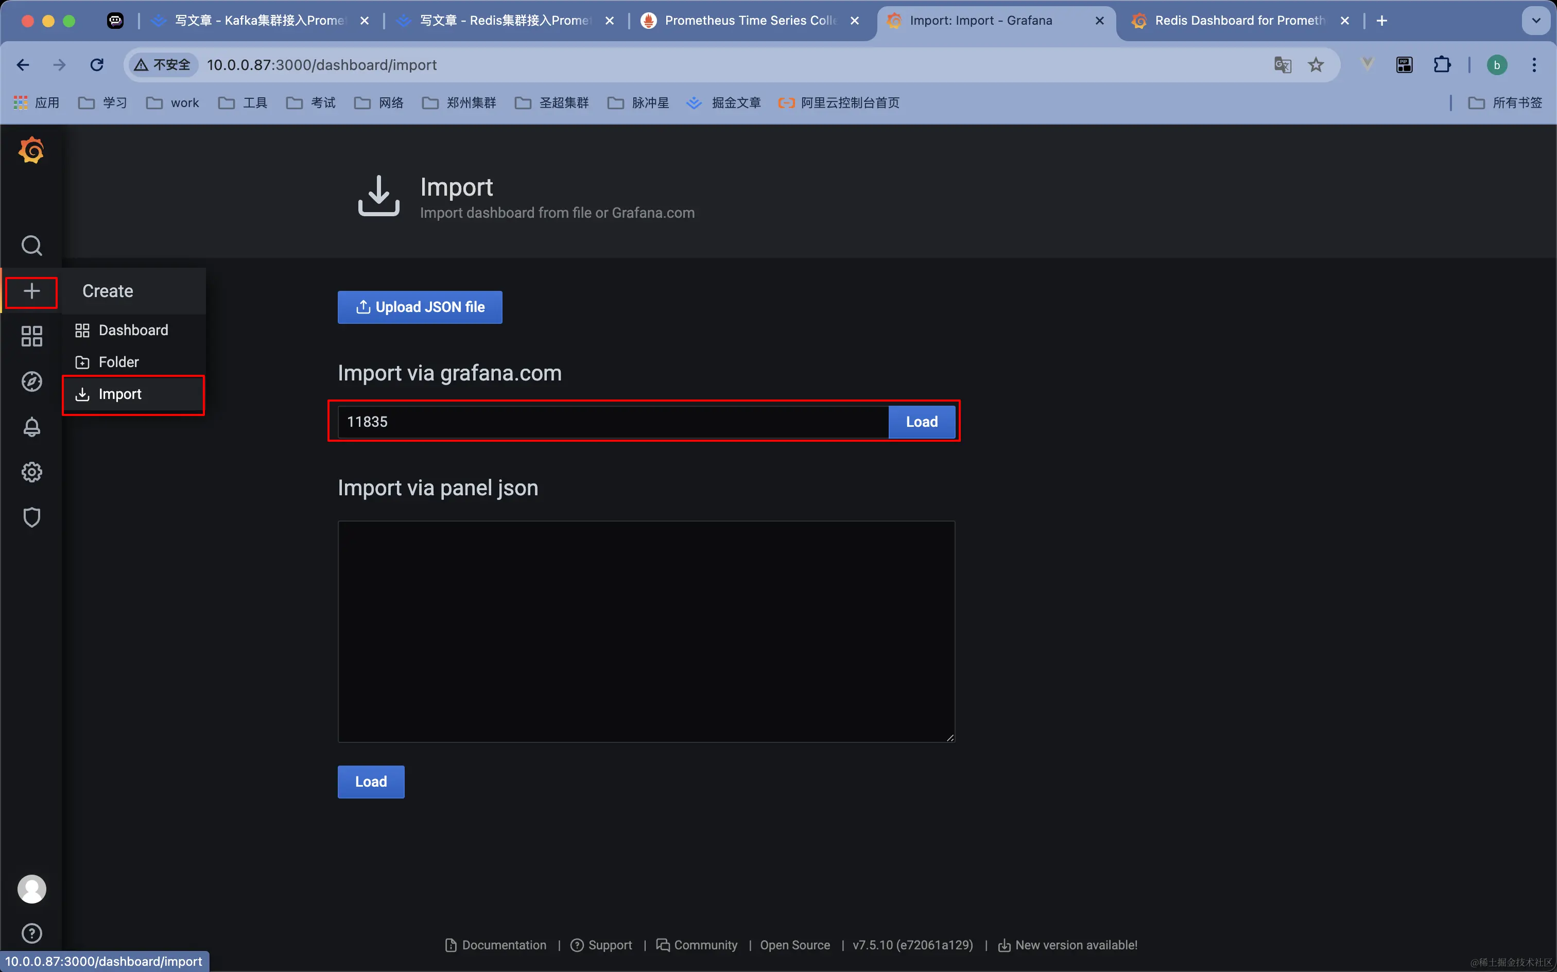Open the Dashboards four-squares sidebar icon
Viewport: 1557px width, 972px height.
(31, 336)
